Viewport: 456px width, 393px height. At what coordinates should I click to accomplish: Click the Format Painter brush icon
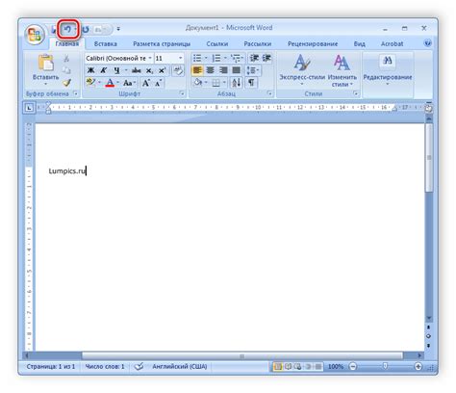pos(66,83)
